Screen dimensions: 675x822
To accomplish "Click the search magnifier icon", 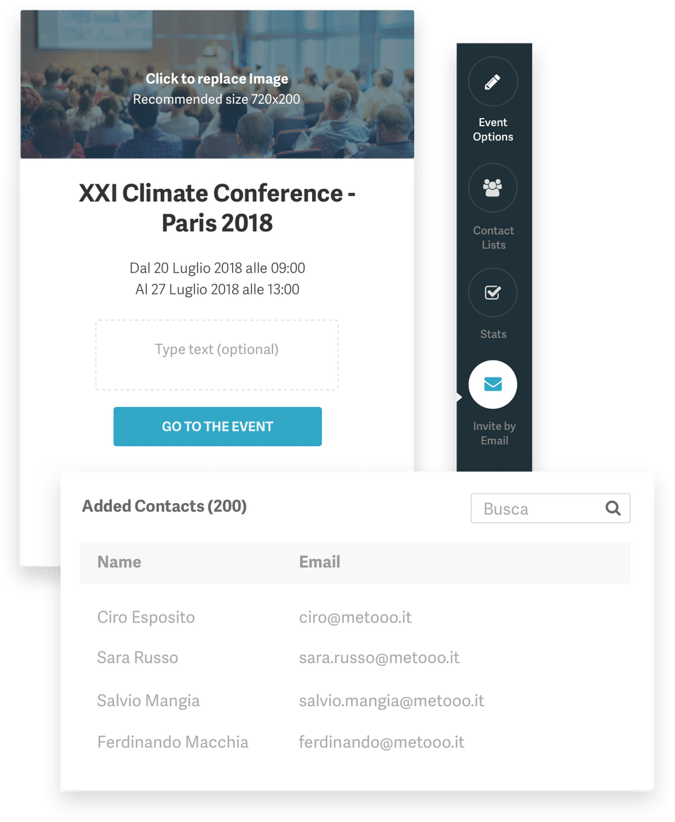I will [613, 509].
